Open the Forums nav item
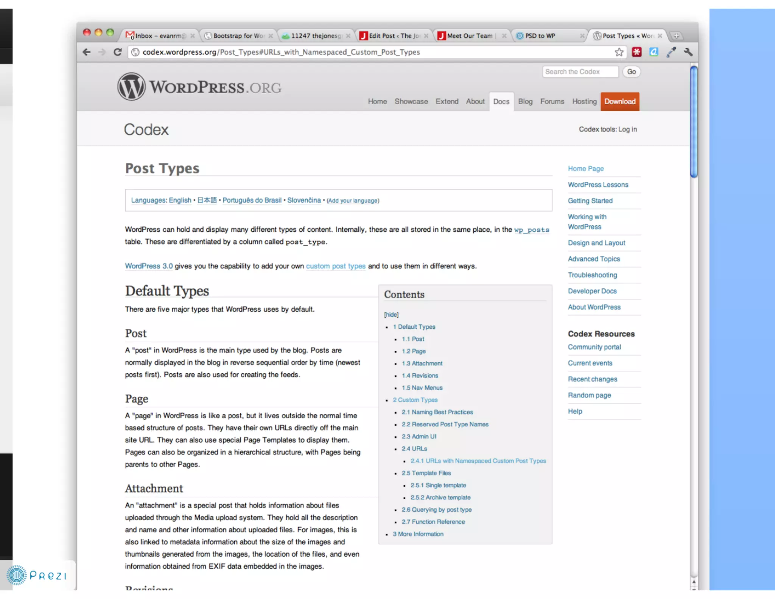Viewport: 775px width, 599px height. coord(552,101)
